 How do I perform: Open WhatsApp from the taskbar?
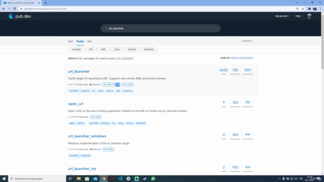pyautogui.click(x=153, y=178)
